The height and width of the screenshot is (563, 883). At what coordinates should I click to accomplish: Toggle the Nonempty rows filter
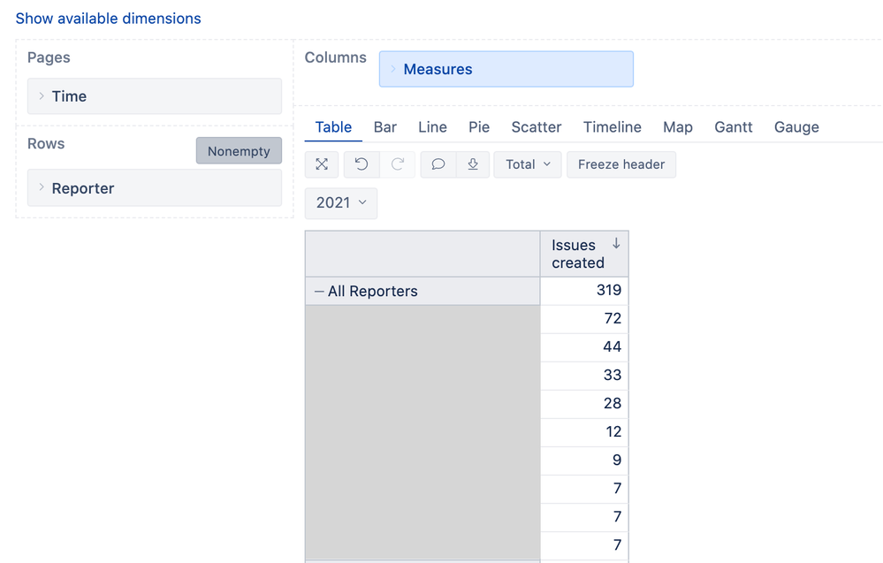pos(239,151)
